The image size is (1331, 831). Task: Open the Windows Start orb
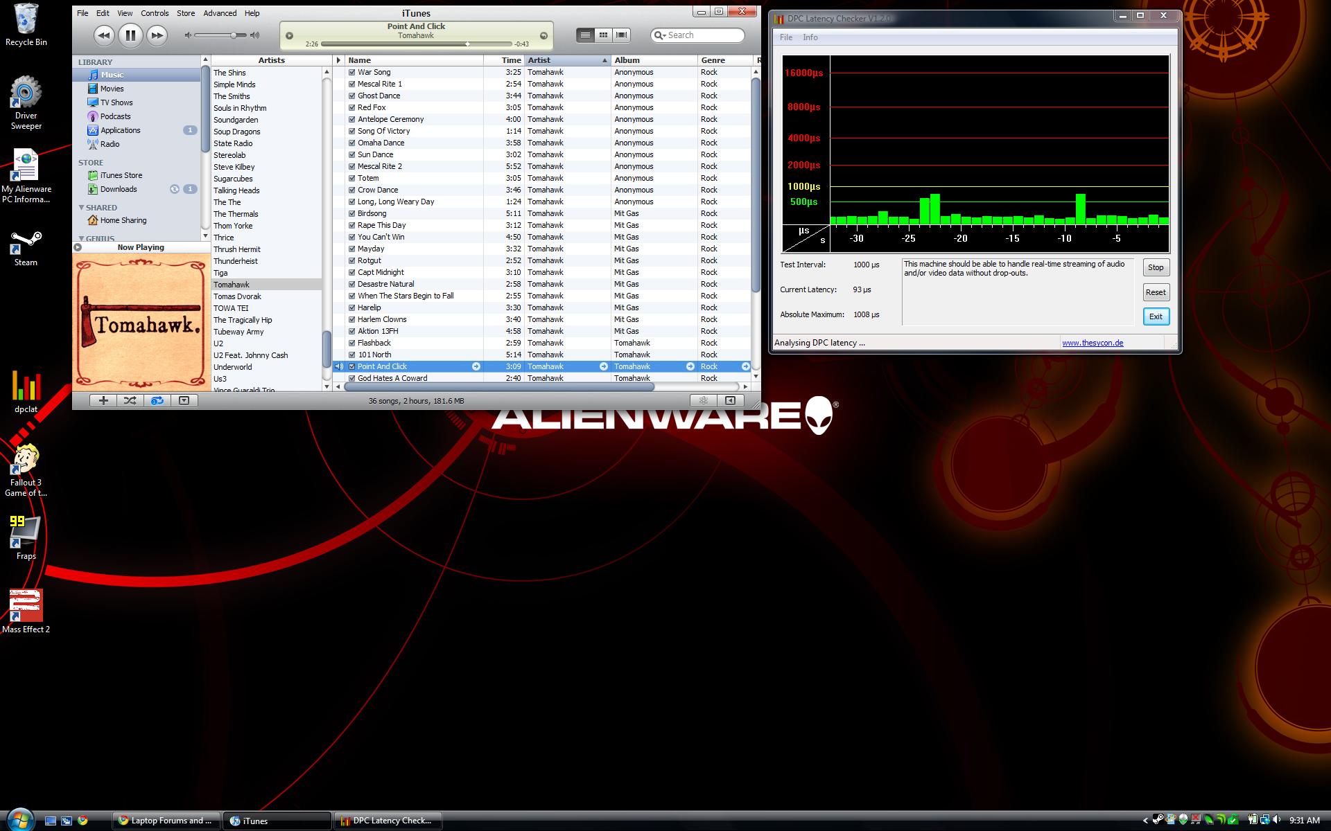[x=19, y=820]
